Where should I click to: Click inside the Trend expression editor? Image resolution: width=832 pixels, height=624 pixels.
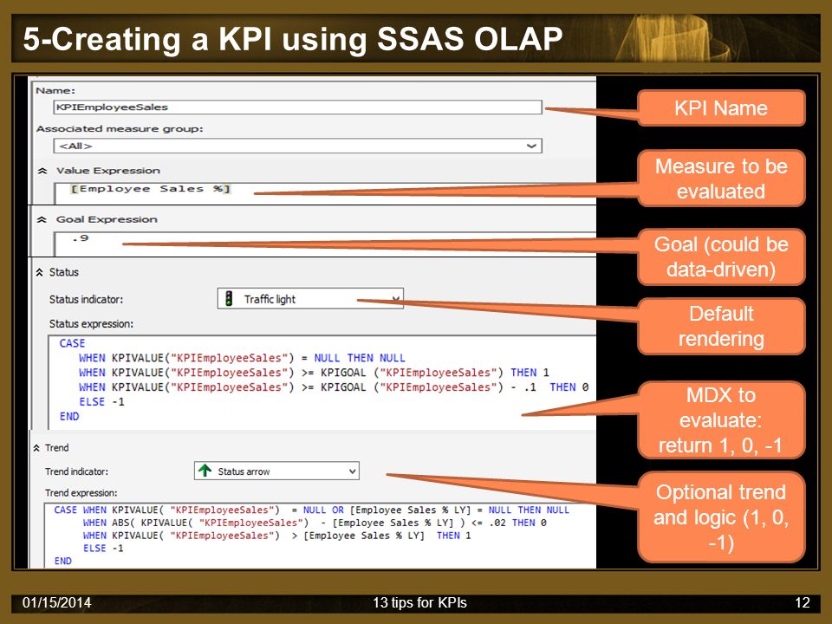321,536
